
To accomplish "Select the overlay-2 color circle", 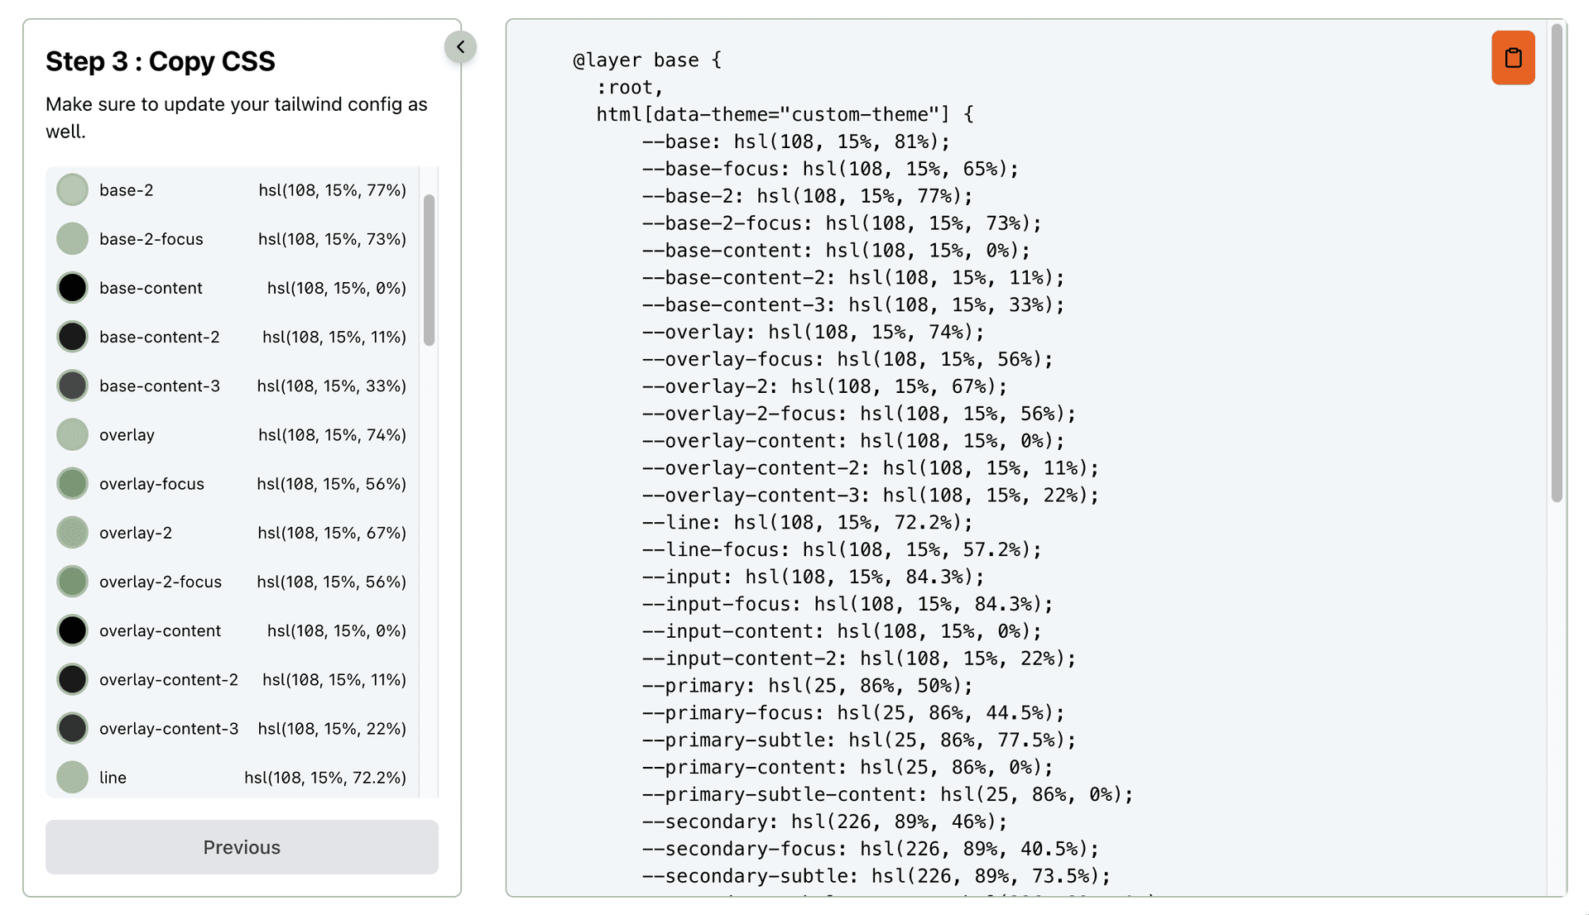I will (x=73, y=533).
